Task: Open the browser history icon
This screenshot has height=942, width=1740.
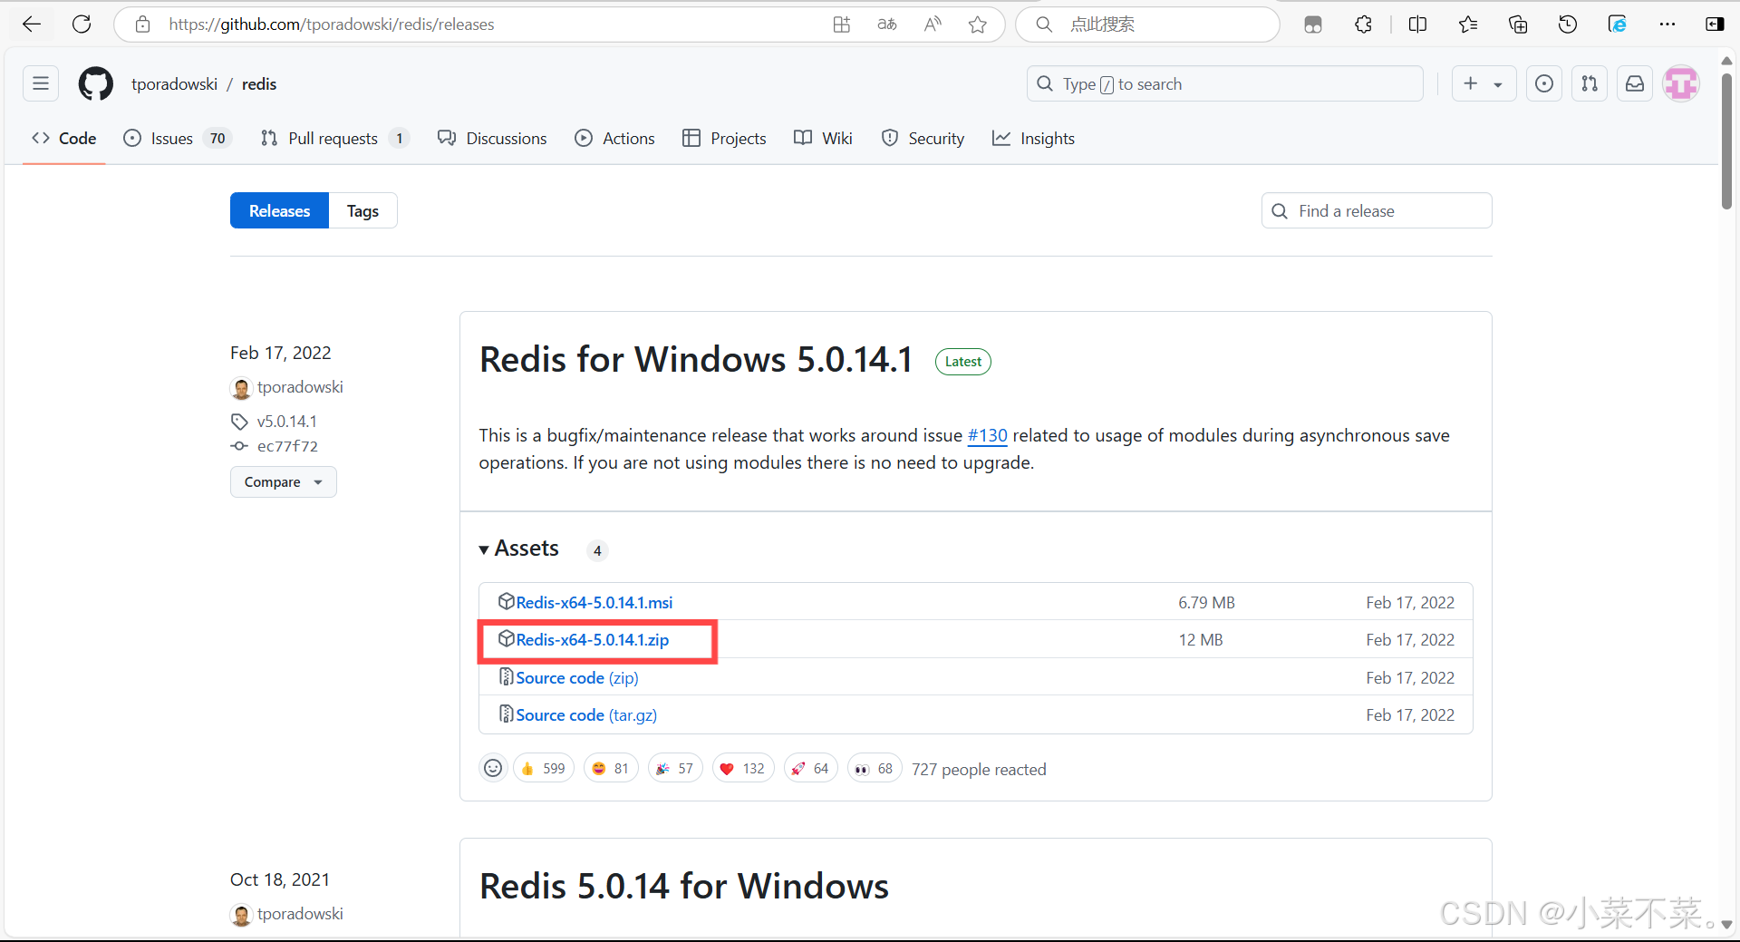Action: tap(1568, 24)
